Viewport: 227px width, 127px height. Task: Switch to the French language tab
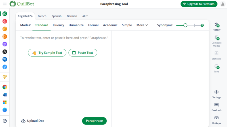tap(42, 16)
